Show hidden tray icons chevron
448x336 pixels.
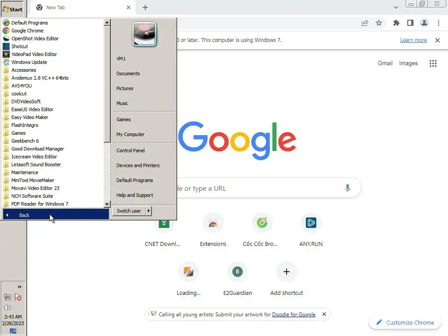(19, 287)
